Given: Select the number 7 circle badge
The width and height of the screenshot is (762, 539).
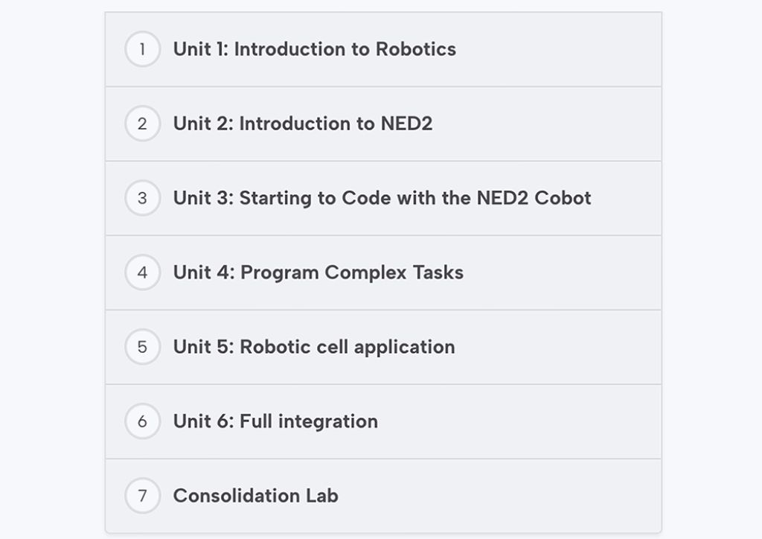Looking at the screenshot, I should (x=142, y=495).
